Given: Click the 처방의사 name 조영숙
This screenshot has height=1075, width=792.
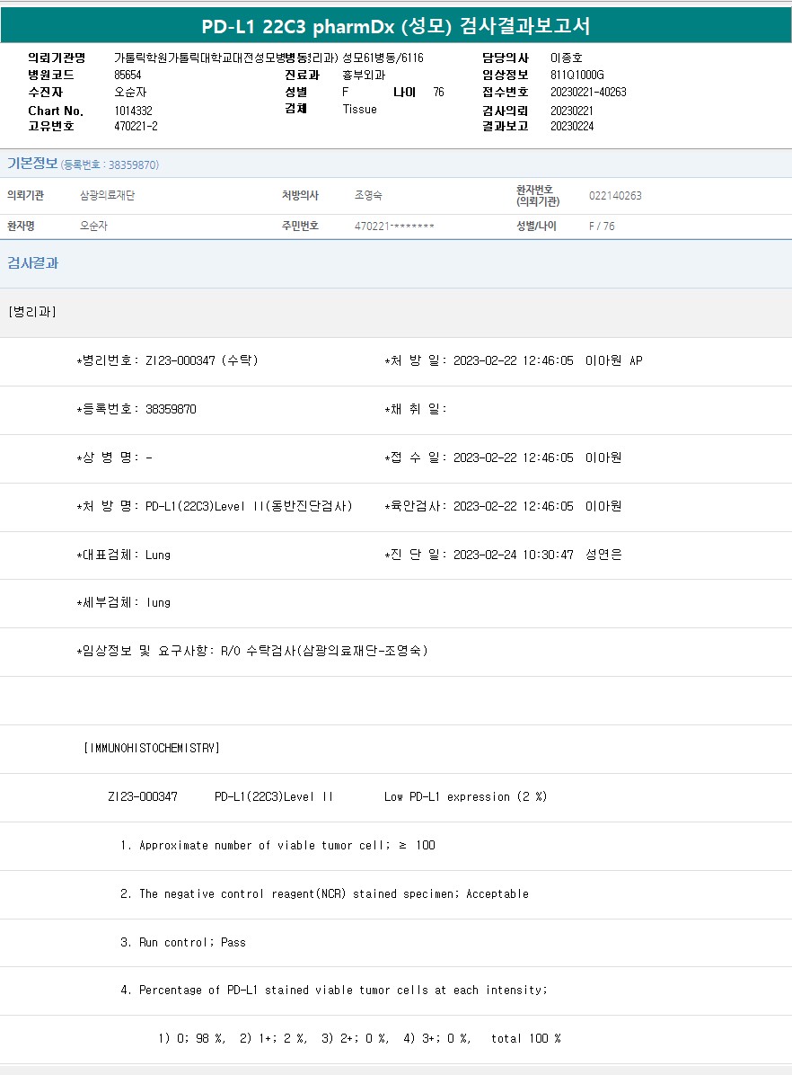Looking at the screenshot, I should [x=368, y=195].
